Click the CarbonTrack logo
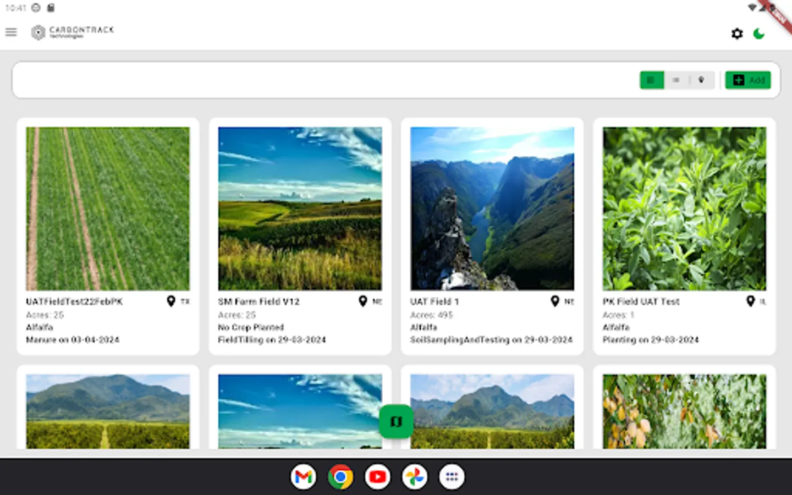 [73, 32]
